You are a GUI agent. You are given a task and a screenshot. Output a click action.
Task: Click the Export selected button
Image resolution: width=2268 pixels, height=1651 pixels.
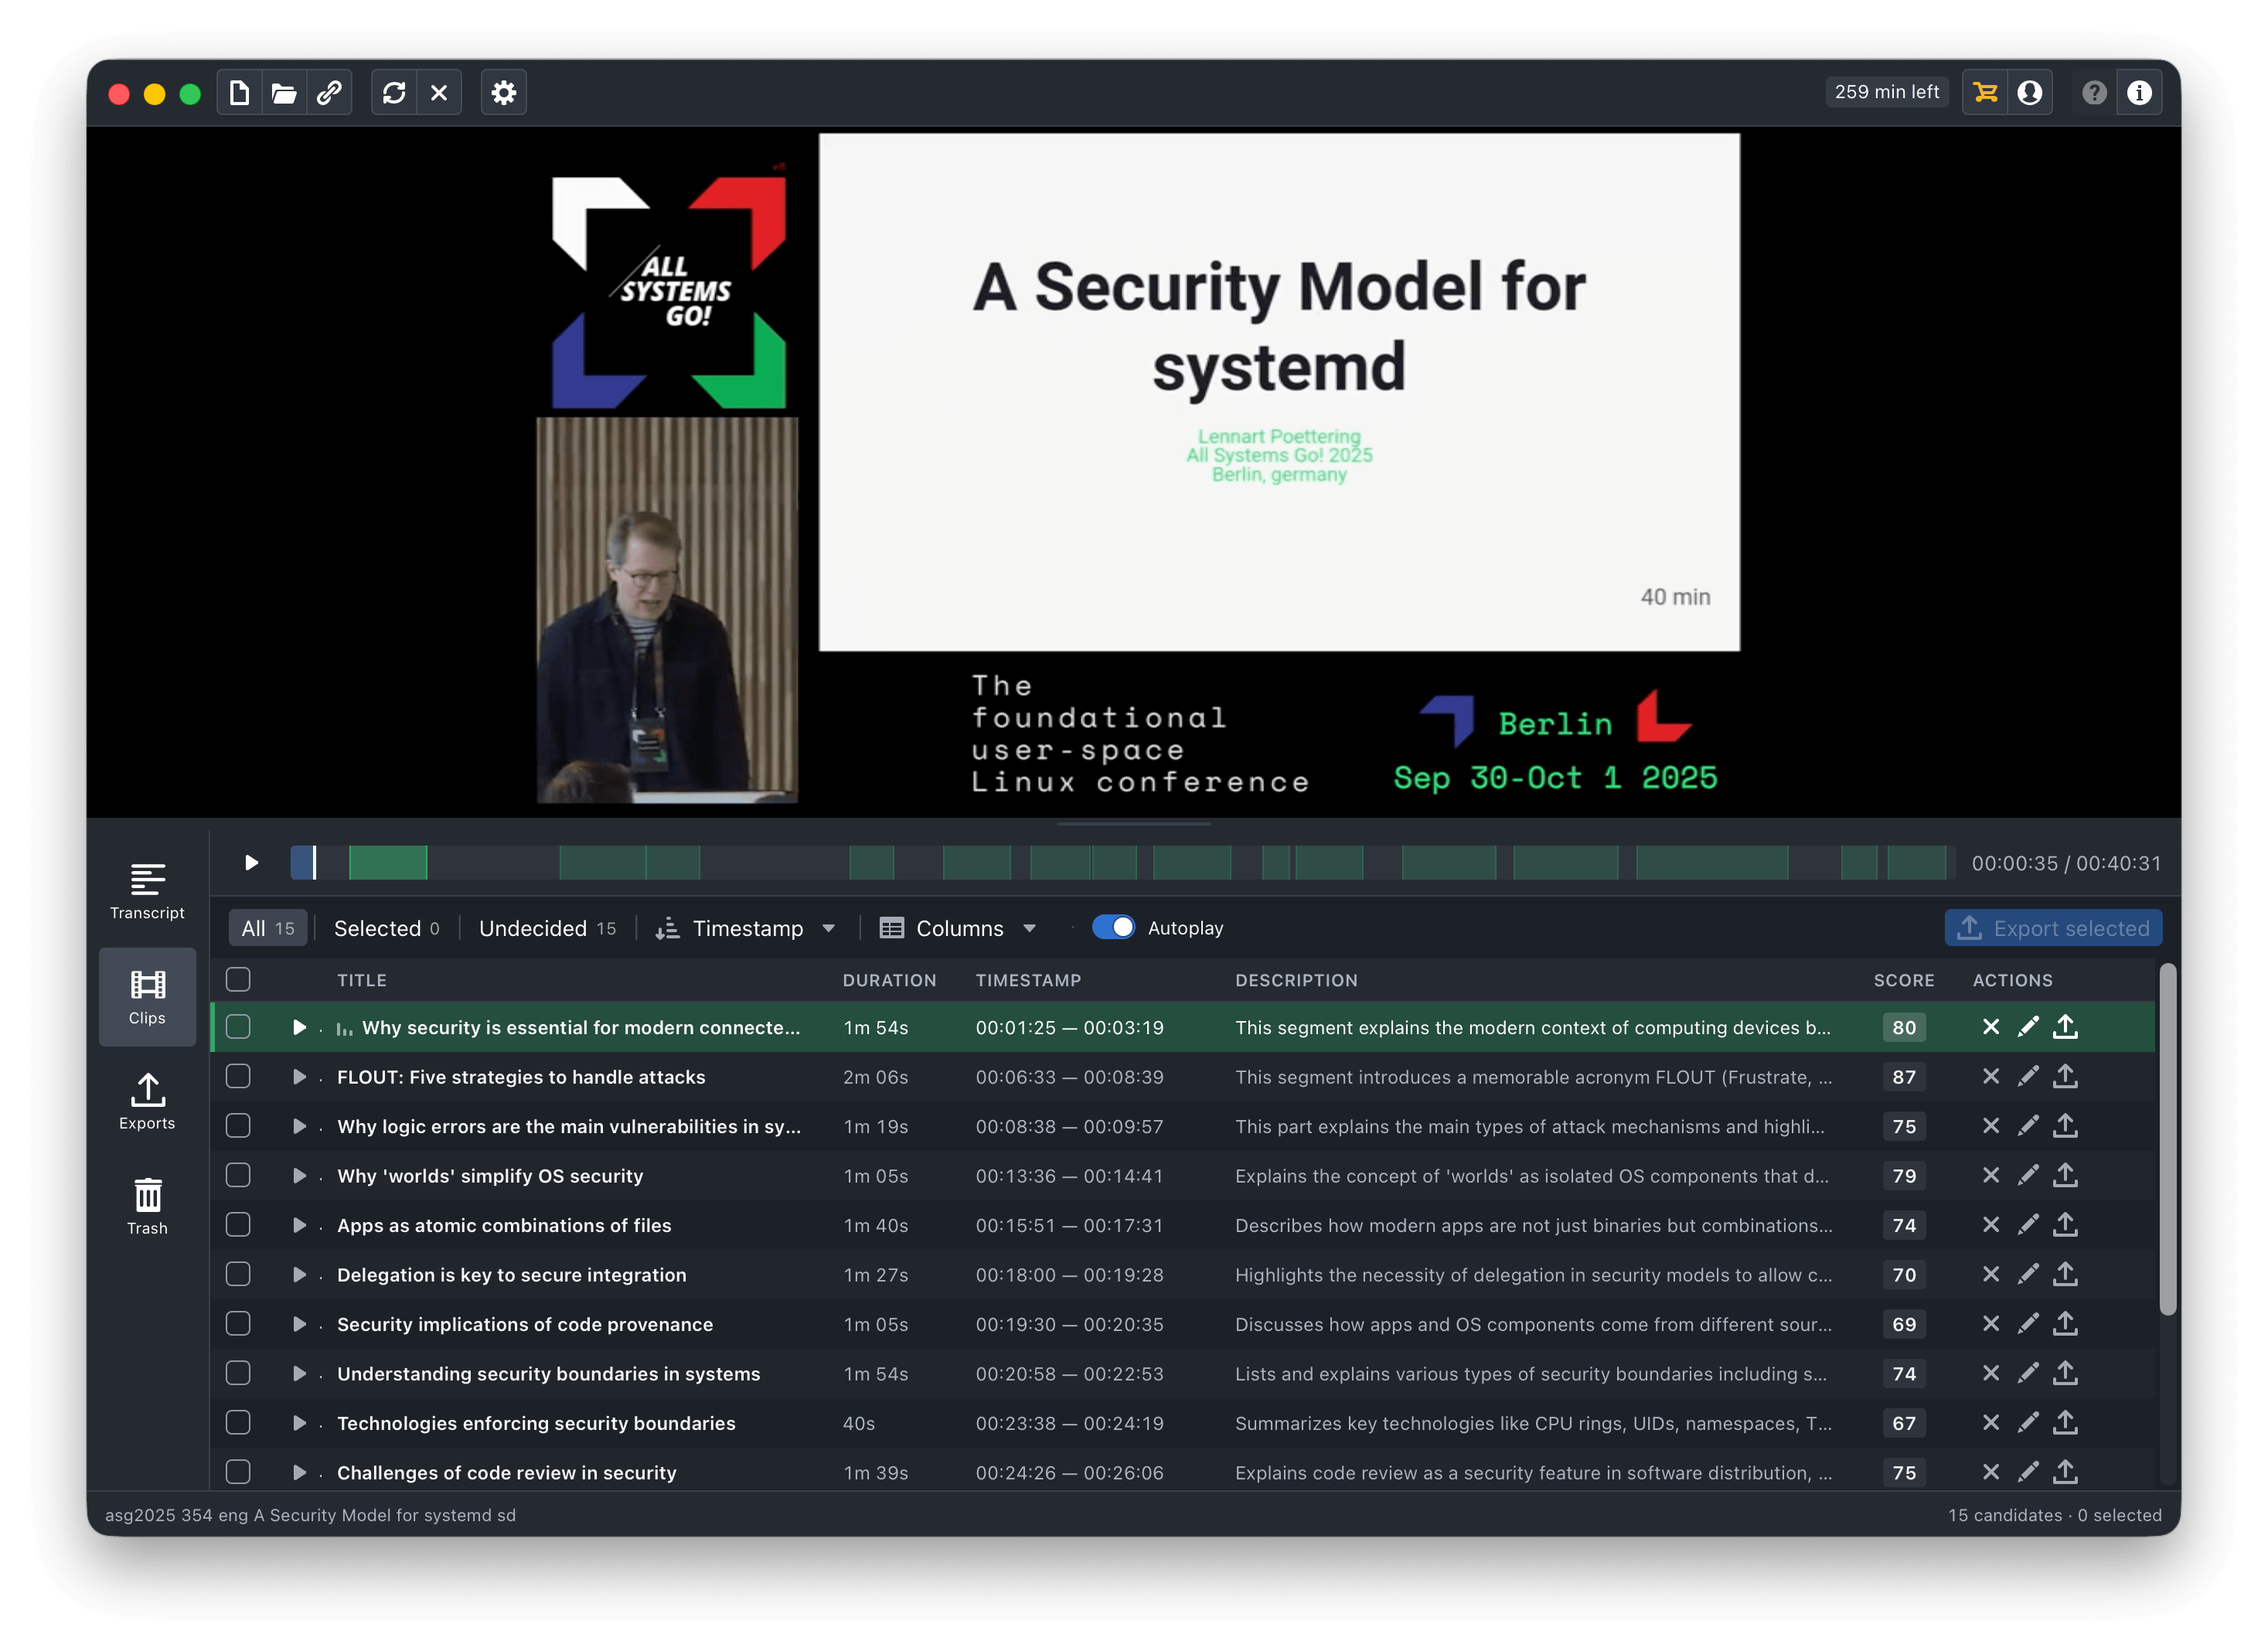[2053, 929]
